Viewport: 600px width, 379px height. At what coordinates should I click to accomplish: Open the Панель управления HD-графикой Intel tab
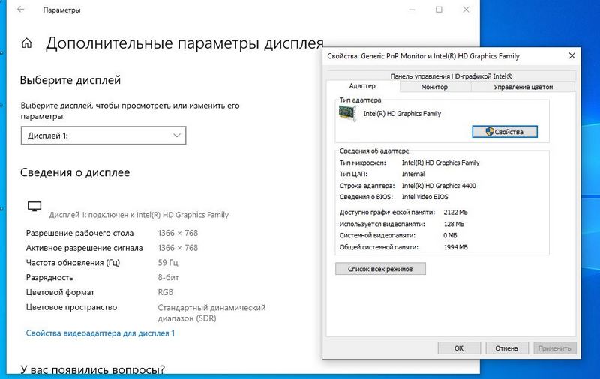click(x=451, y=76)
